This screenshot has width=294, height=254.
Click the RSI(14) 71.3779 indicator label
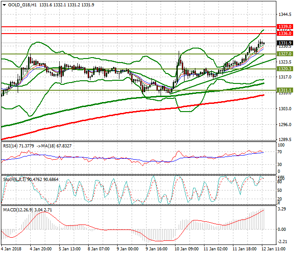tap(19, 146)
